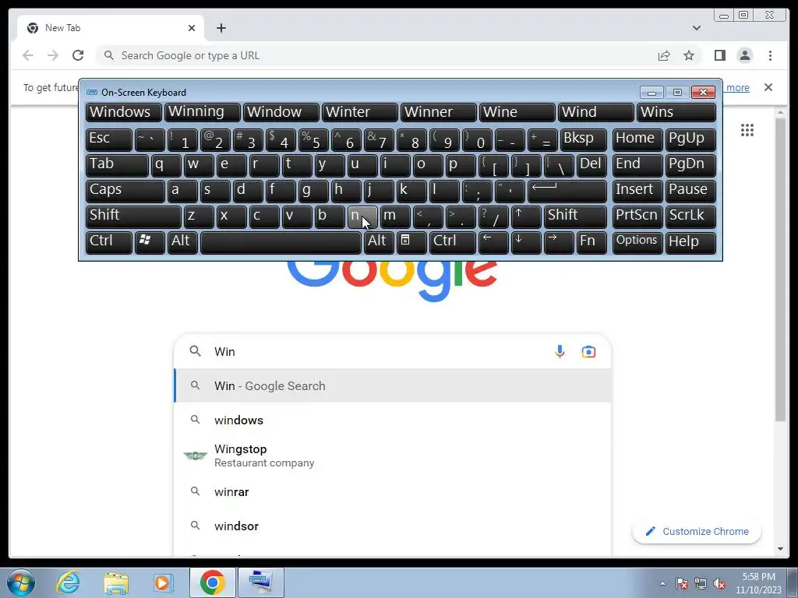Open Chrome side panel
The height and width of the screenshot is (598, 798).
pyautogui.click(x=719, y=55)
